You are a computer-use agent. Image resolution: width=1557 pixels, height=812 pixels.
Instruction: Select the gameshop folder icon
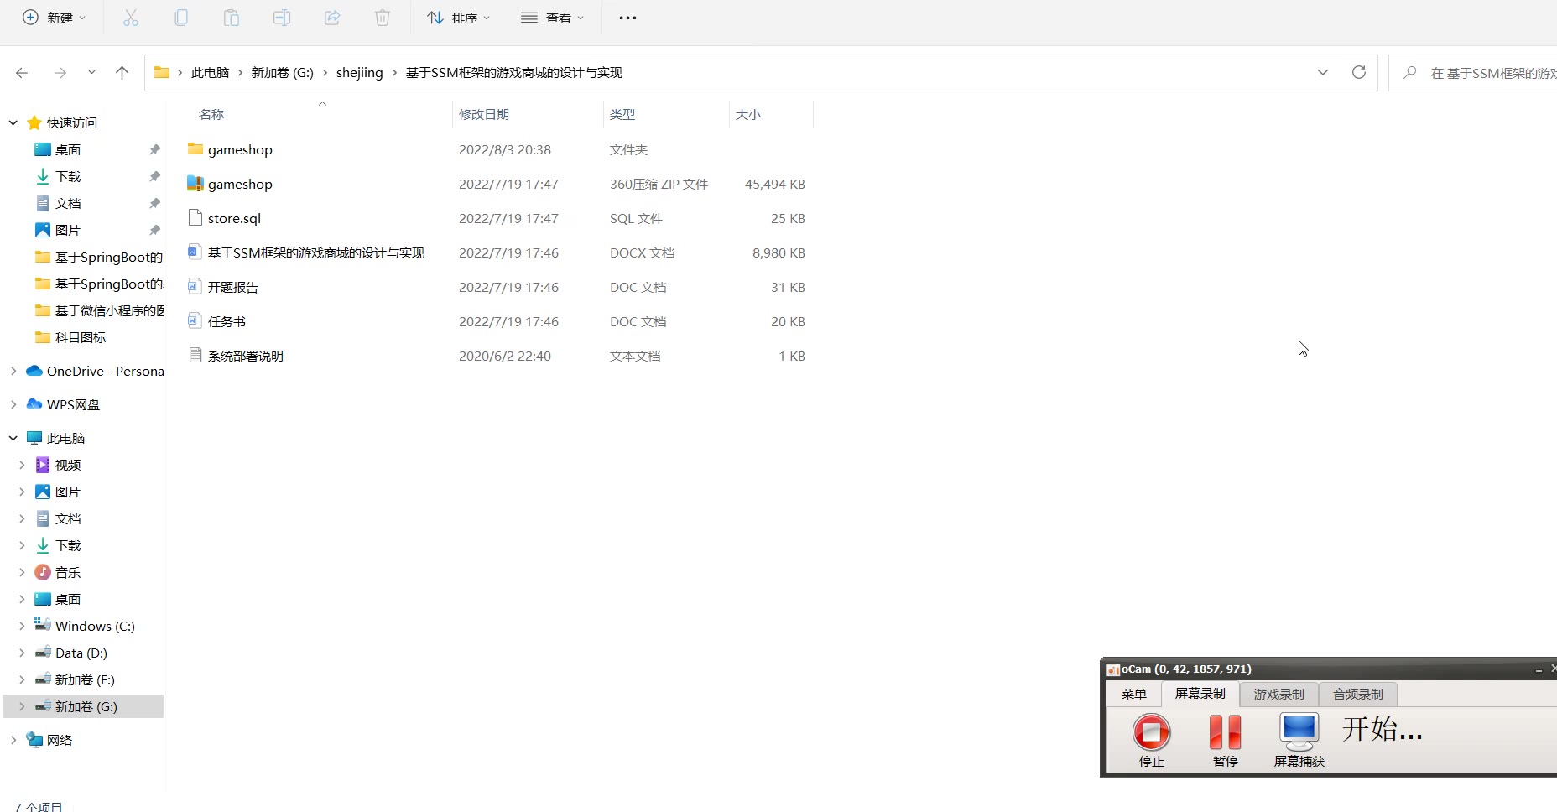point(195,149)
